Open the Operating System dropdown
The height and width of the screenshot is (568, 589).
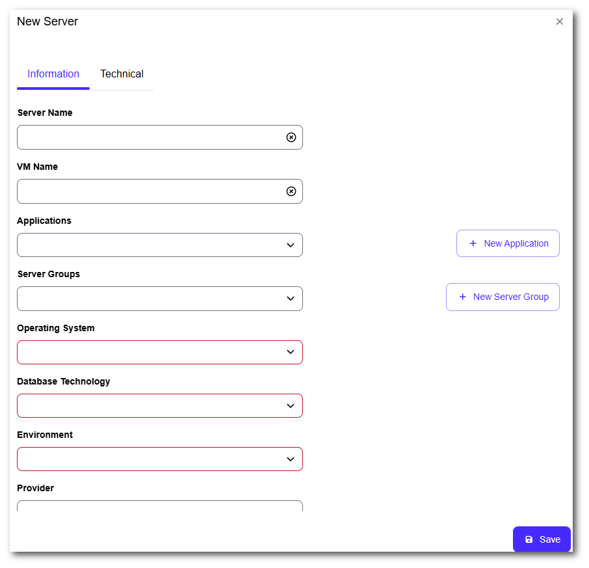click(159, 352)
